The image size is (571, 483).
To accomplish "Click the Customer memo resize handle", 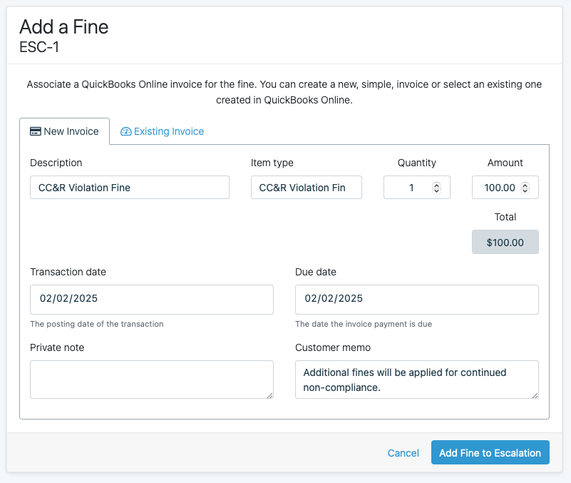I will point(535,395).
